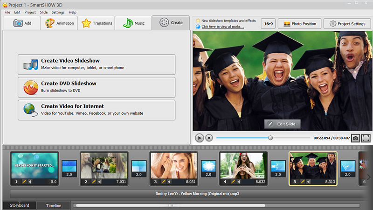Click the pencil edit icon on slide 5
The image size is (373, 210).
[x=303, y=182]
